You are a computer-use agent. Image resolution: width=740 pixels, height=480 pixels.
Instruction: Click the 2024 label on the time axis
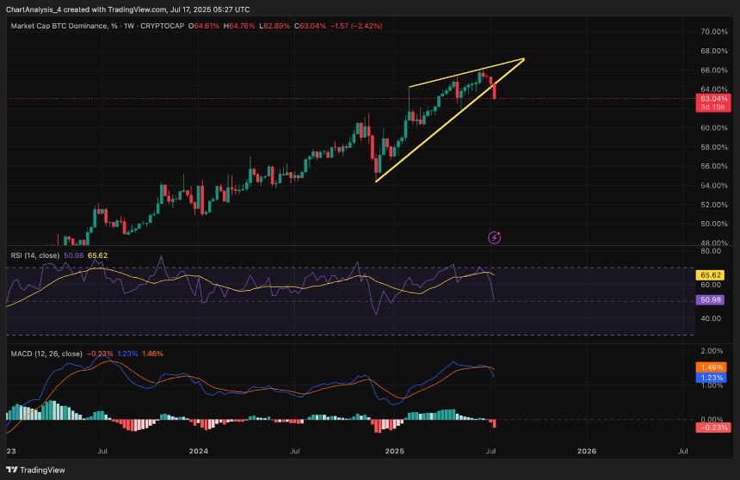pos(199,450)
